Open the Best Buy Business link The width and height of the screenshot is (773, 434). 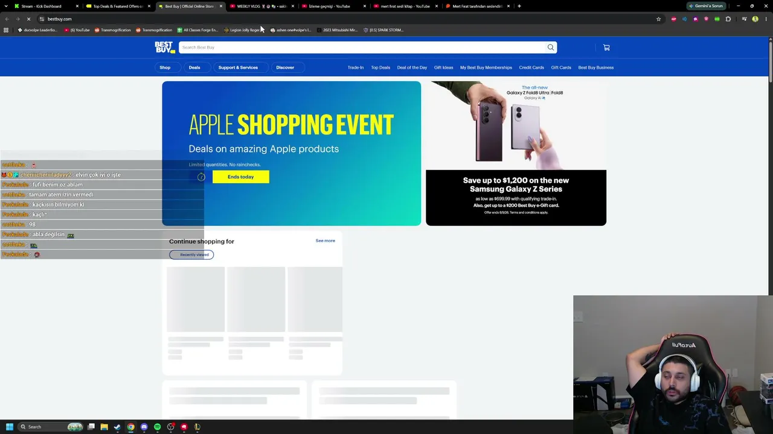point(596,68)
